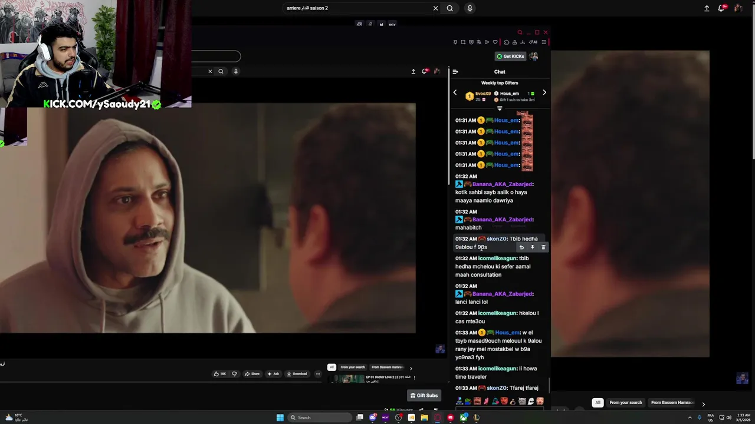
Task: Click the translate page icon
Action: (x=479, y=42)
